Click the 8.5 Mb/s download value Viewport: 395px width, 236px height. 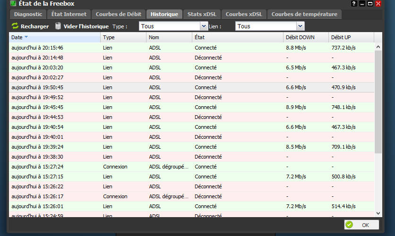pos(296,147)
